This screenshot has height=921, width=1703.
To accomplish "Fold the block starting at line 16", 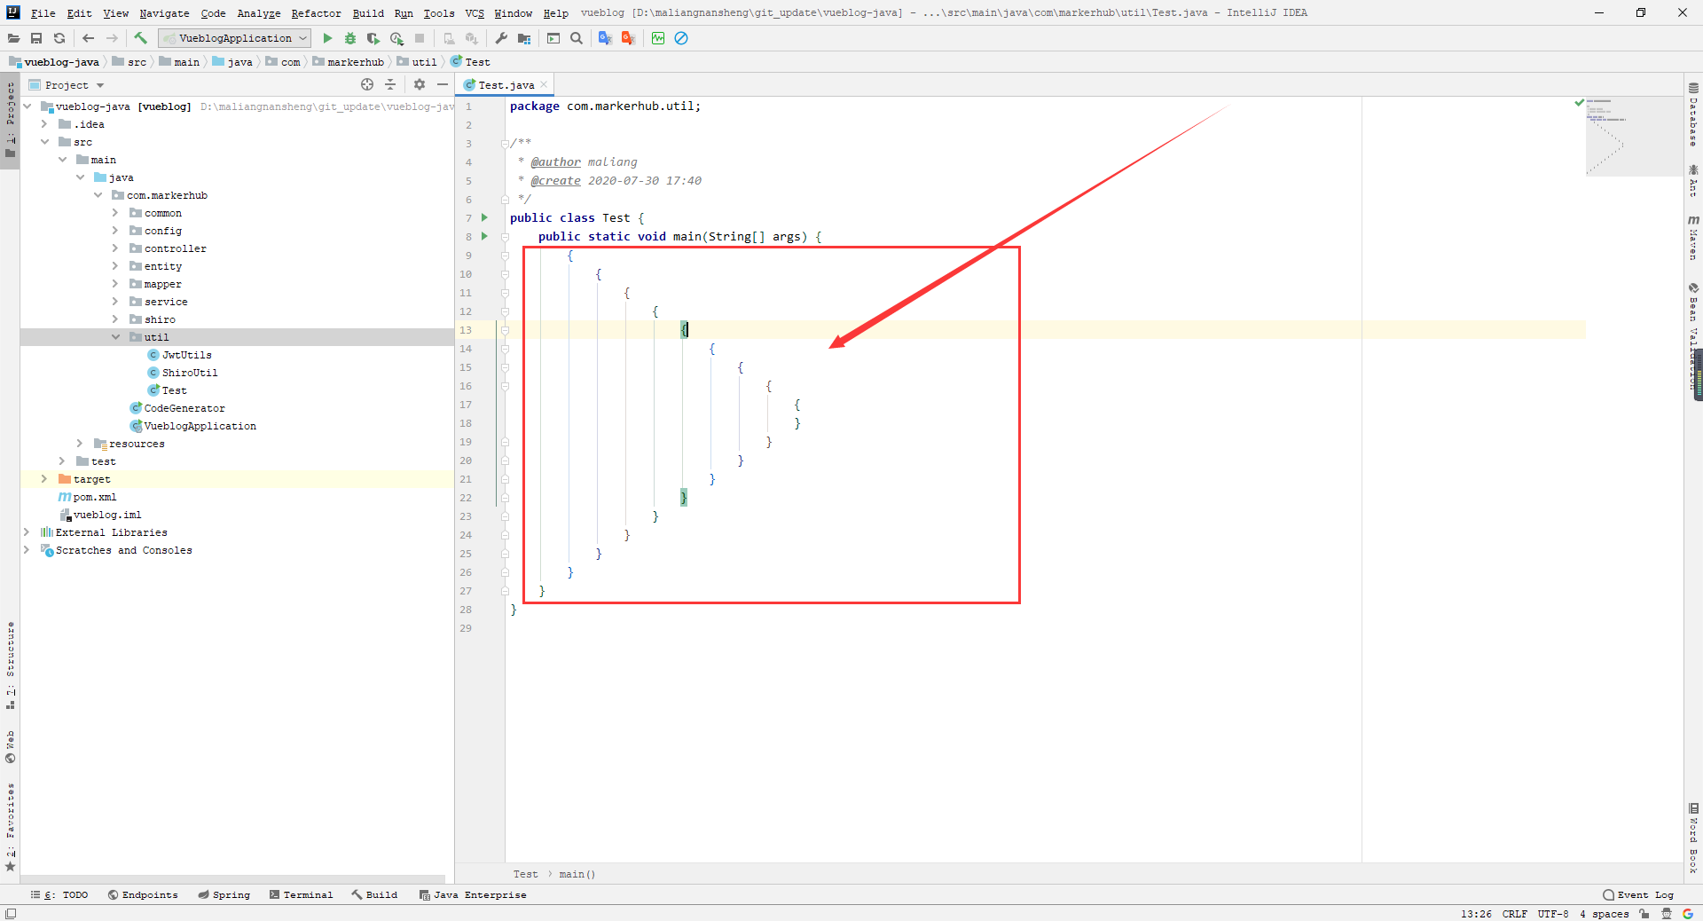I will click(x=505, y=386).
